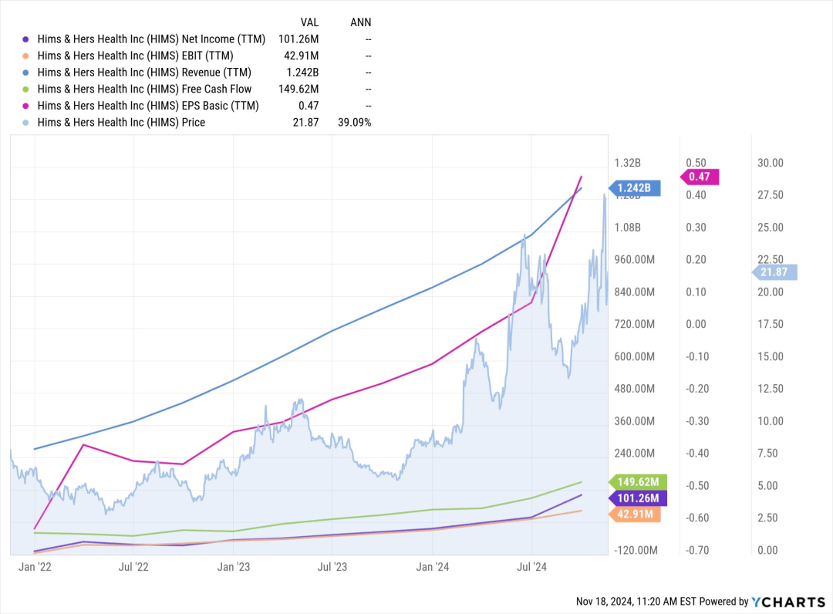Select the HIMS Free Cash Flow legend label
The width and height of the screenshot is (833, 614).
pyautogui.click(x=144, y=89)
